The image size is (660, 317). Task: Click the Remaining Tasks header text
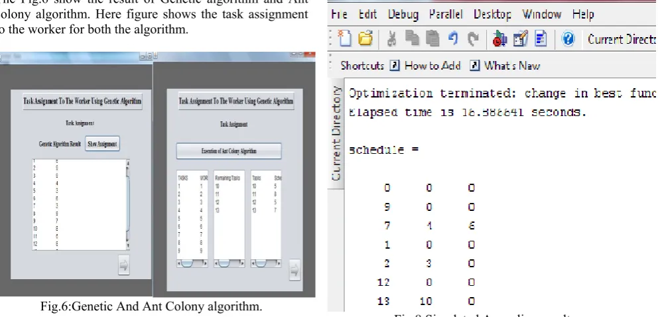point(228,178)
